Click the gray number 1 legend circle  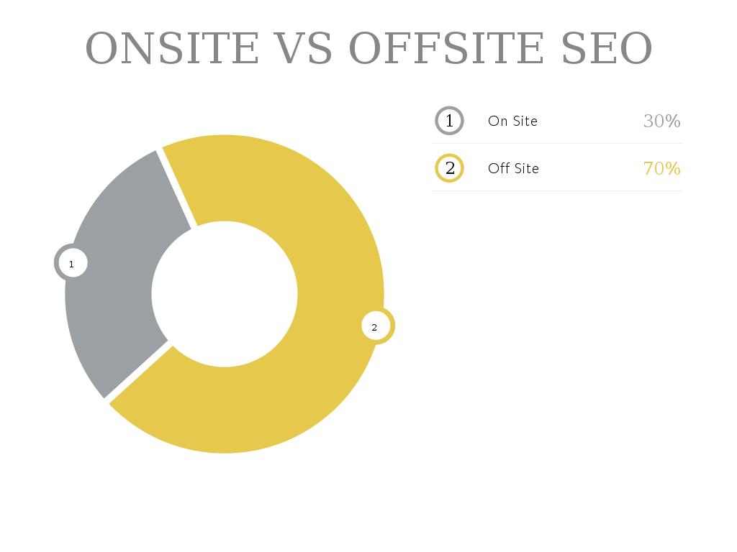[x=450, y=121]
